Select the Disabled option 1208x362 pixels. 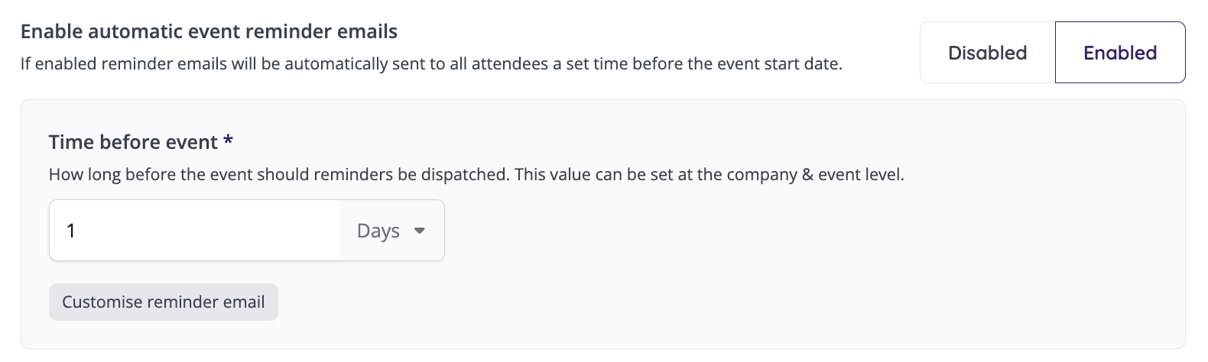point(987,53)
